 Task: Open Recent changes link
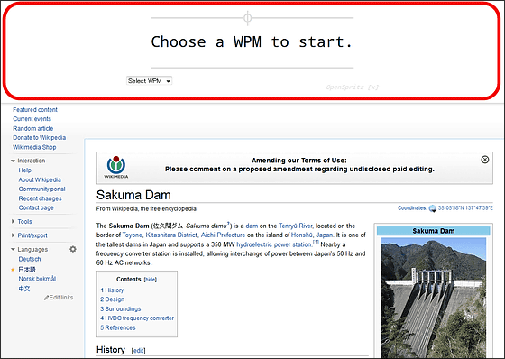click(x=40, y=198)
